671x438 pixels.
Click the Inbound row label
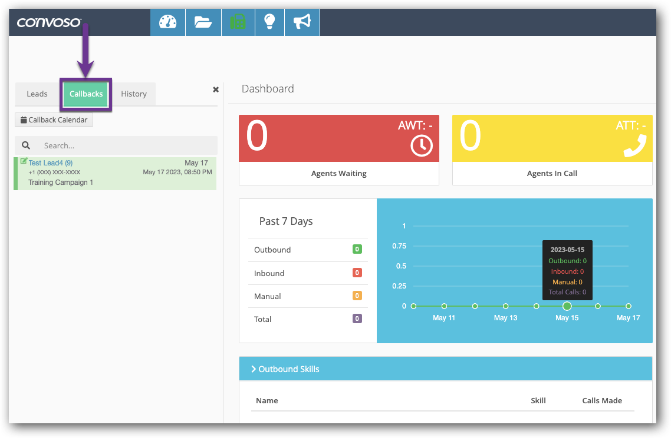(269, 274)
